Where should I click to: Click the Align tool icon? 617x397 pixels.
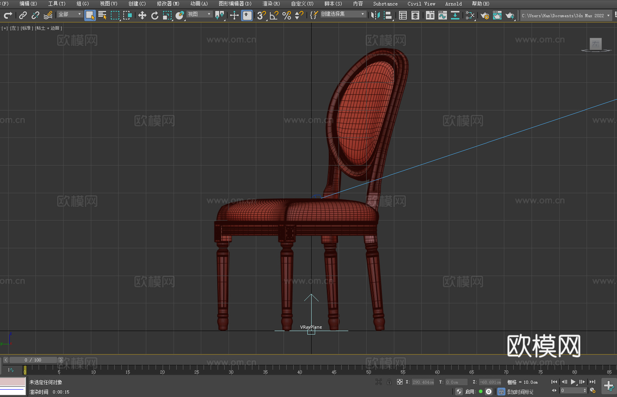388,15
